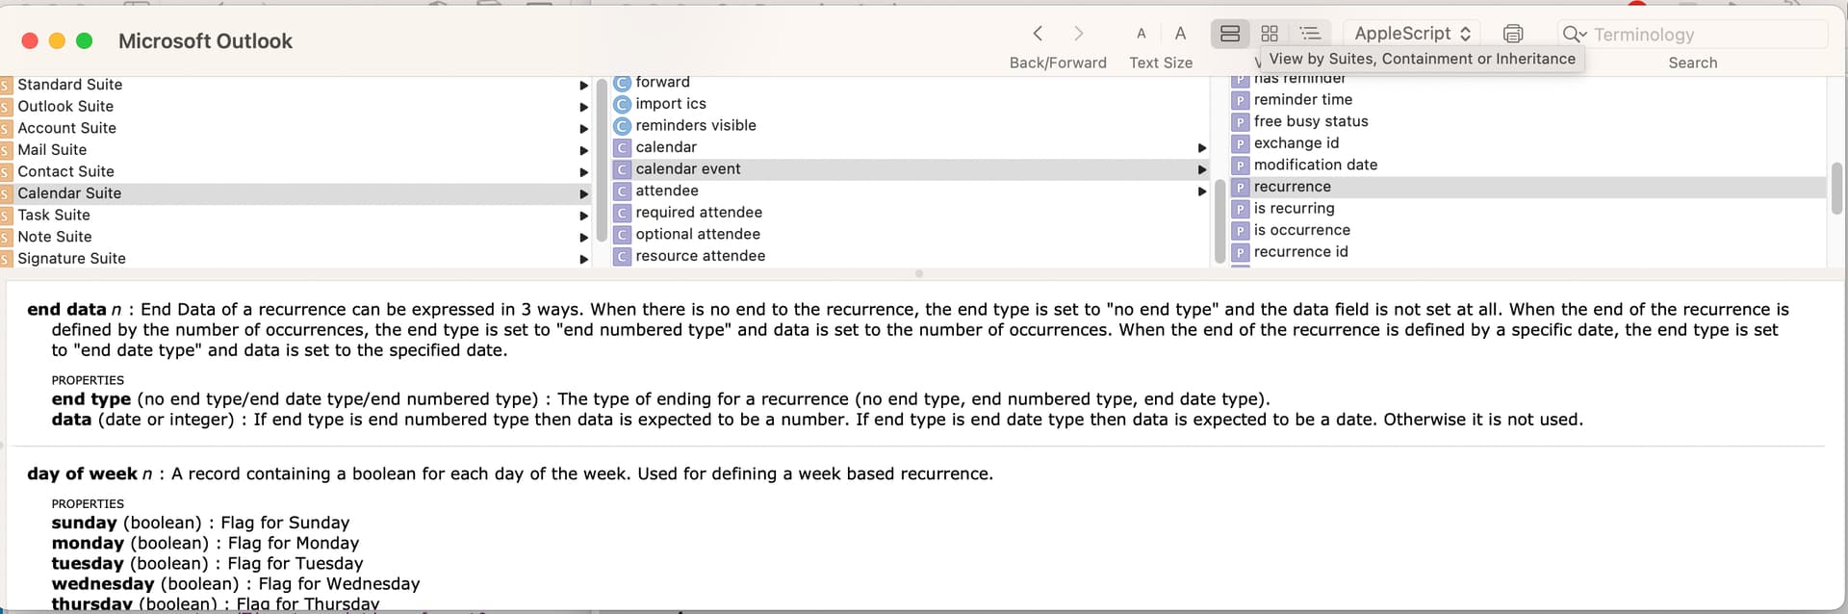This screenshot has width=1848, height=614.
Task: Select the "recurrence id" property name
Action: tap(1301, 251)
